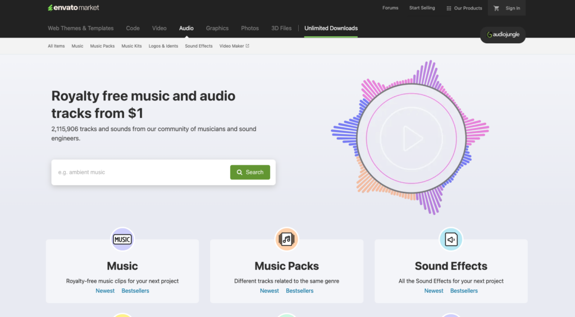This screenshot has height=317, width=575.
Task: Select the Music Packs sub-navigation link
Action: coord(102,46)
